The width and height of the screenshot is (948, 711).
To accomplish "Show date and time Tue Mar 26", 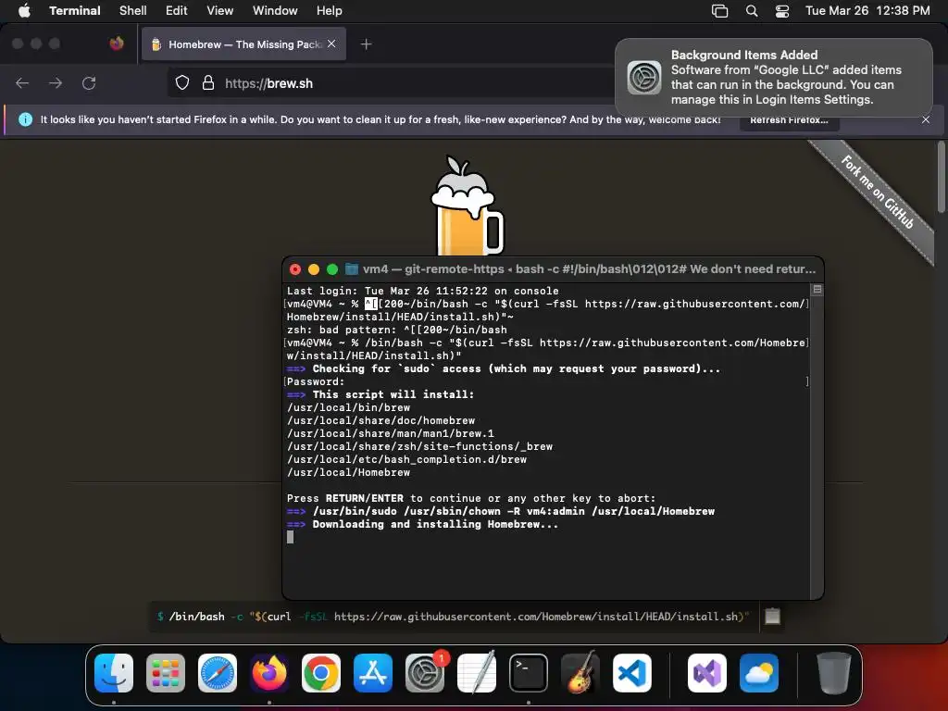I will (x=867, y=11).
